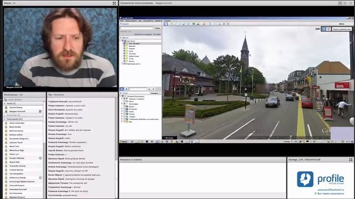Collapse the Слои panel header

(135, 93)
